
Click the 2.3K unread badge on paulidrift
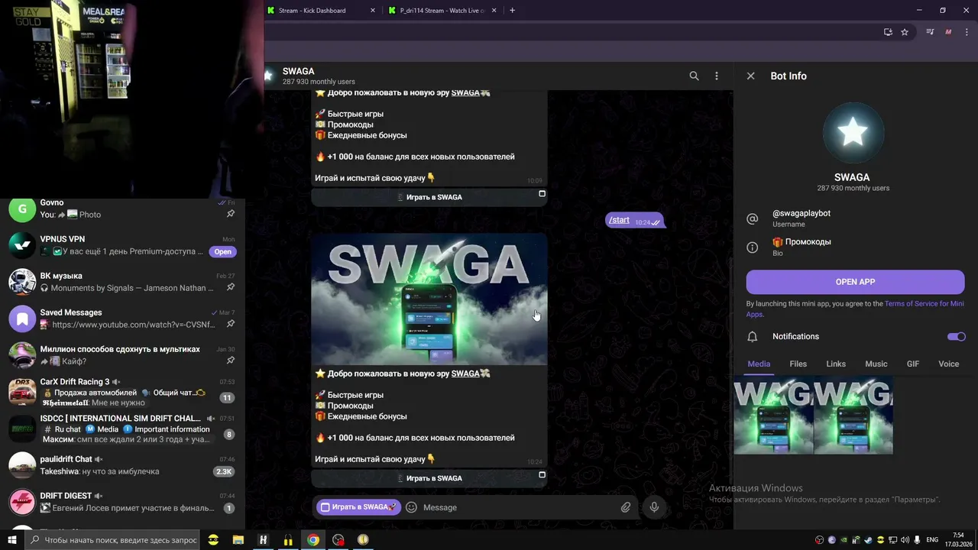pos(224,471)
